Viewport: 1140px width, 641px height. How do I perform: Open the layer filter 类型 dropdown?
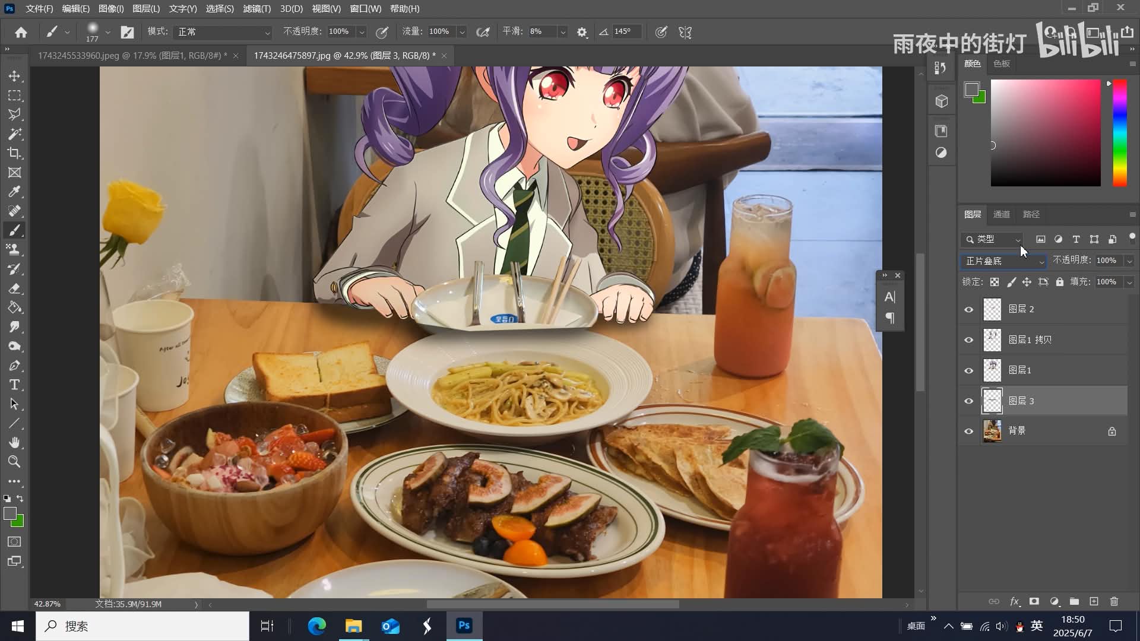992,239
